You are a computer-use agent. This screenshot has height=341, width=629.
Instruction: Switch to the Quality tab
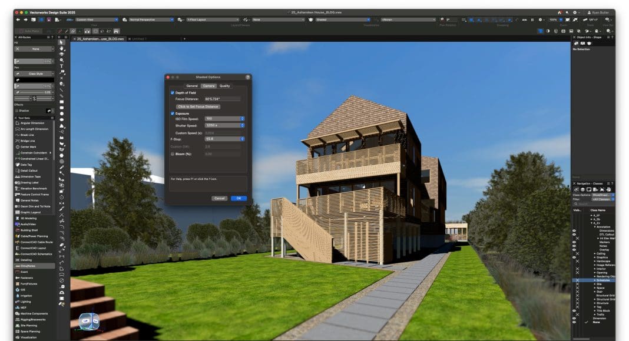point(225,86)
